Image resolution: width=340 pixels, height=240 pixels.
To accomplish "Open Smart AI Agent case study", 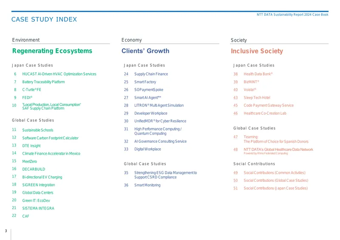I will pyautogui.click(x=147, y=98).
